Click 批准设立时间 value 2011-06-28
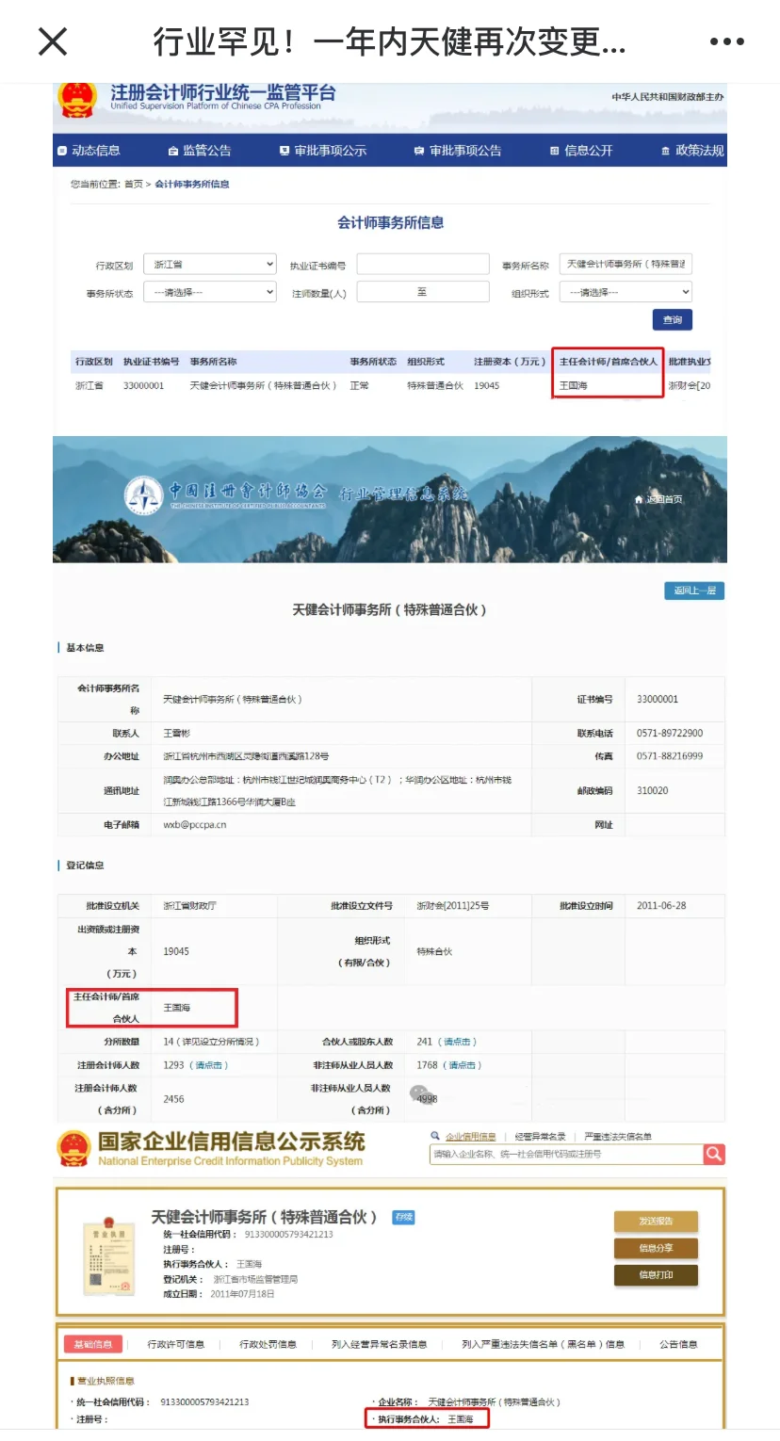The image size is (780, 1441). pos(661,906)
